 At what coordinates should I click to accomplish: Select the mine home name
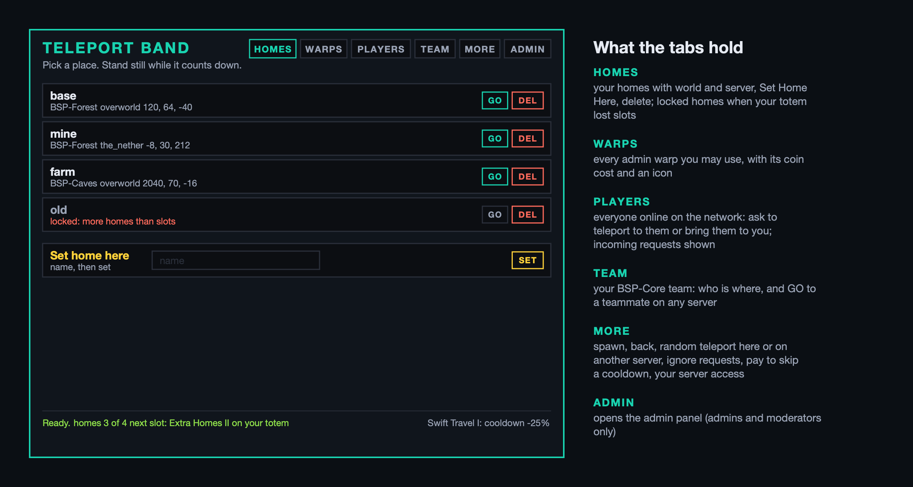click(64, 134)
